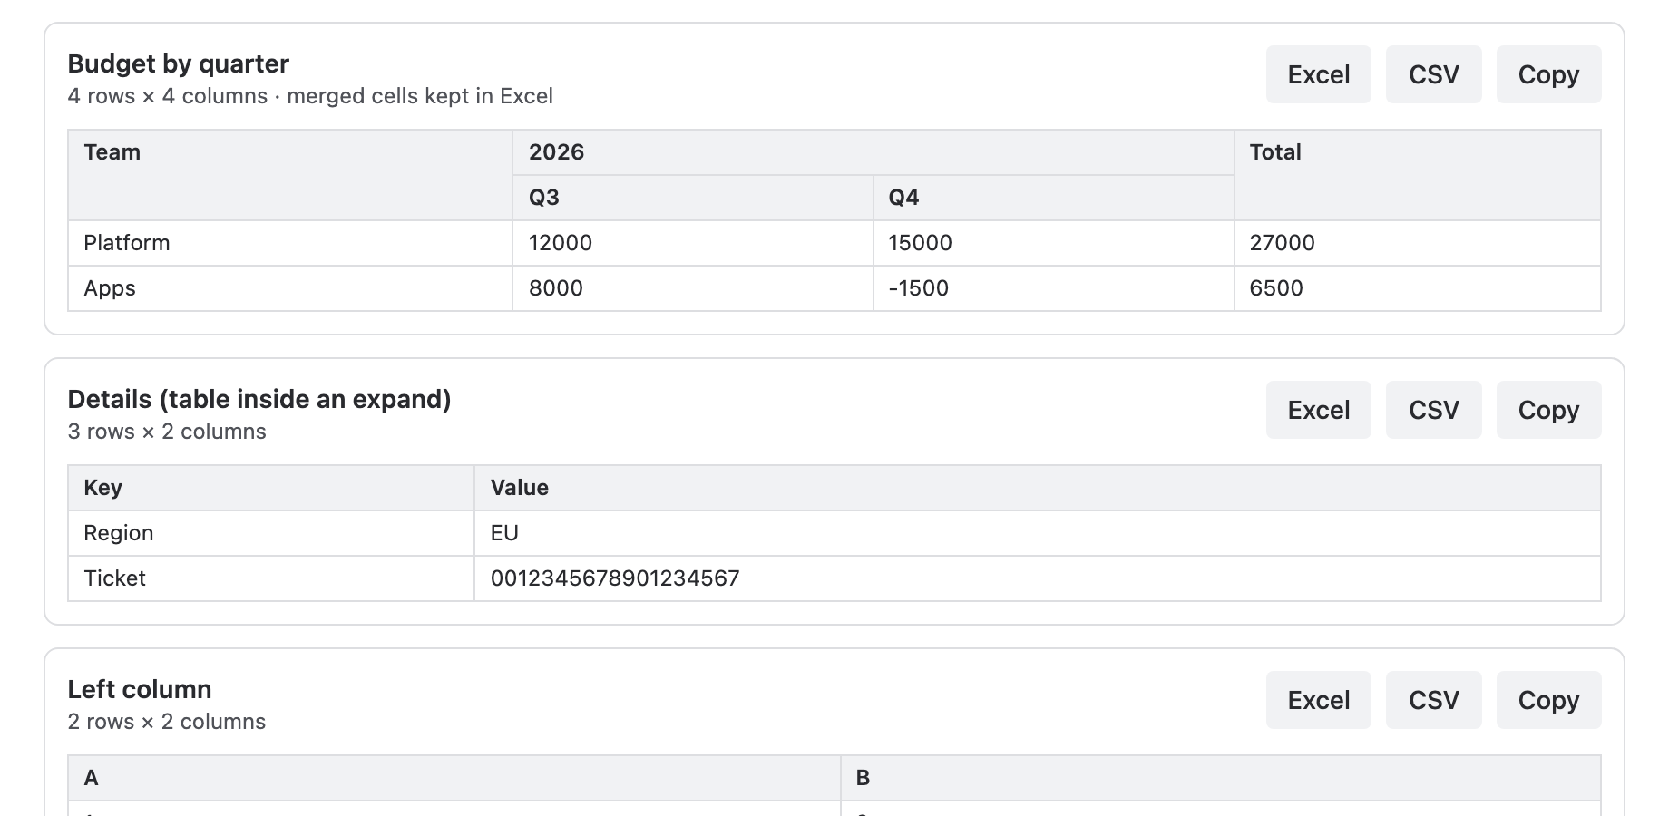The image size is (1669, 816).
Task: Click the Team header cell
Action: click(x=290, y=175)
